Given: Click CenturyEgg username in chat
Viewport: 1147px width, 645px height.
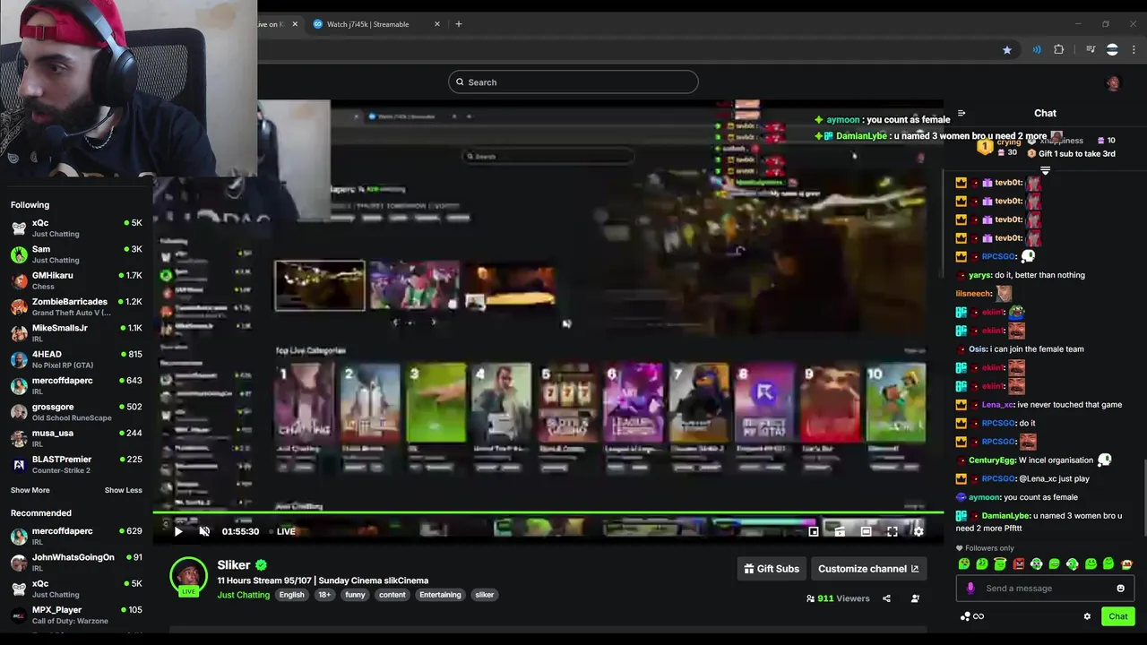Looking at the screenshot, I should (x=992, y=460).
